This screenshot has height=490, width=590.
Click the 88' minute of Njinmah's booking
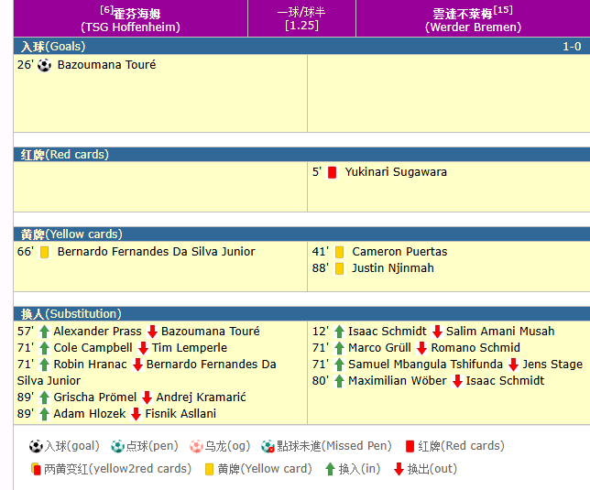[321, 268]
